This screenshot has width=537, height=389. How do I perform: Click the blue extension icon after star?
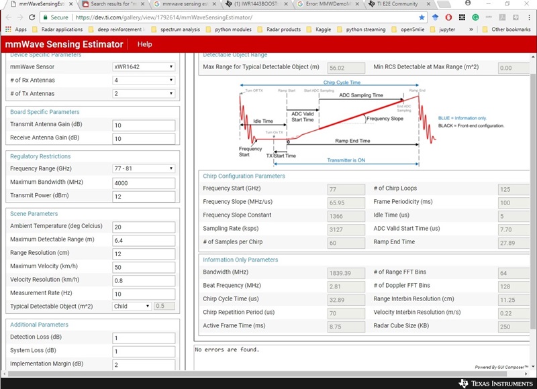click(x=435, y=17)
